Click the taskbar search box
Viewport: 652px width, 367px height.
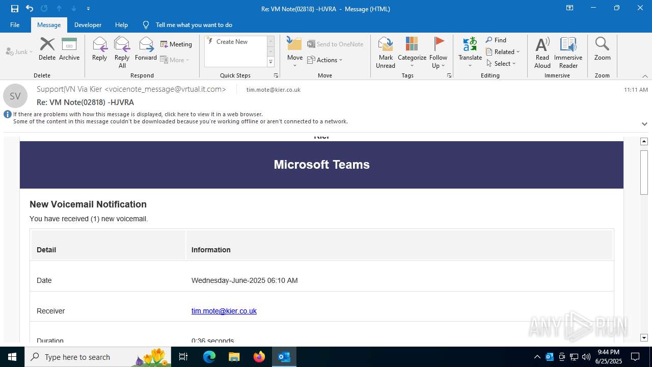coord(98,357)
